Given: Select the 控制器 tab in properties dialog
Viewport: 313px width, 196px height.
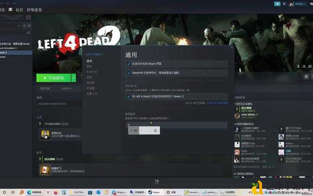Looking at the screenshot, I should pos(90,88).
